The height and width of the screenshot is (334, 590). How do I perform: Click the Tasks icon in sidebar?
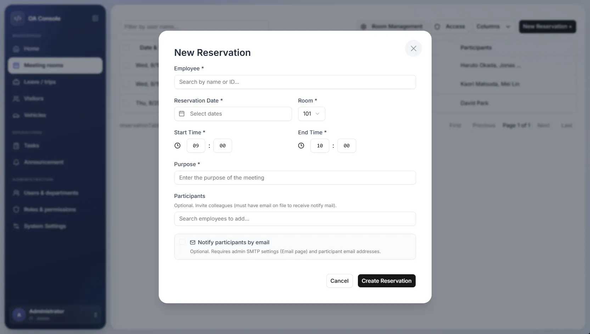pos(16,146)
